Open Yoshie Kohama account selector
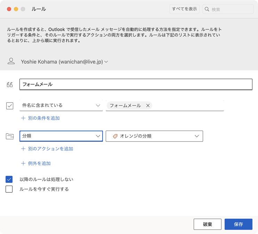This screenshot has height=234, width=258. [64, 62]
